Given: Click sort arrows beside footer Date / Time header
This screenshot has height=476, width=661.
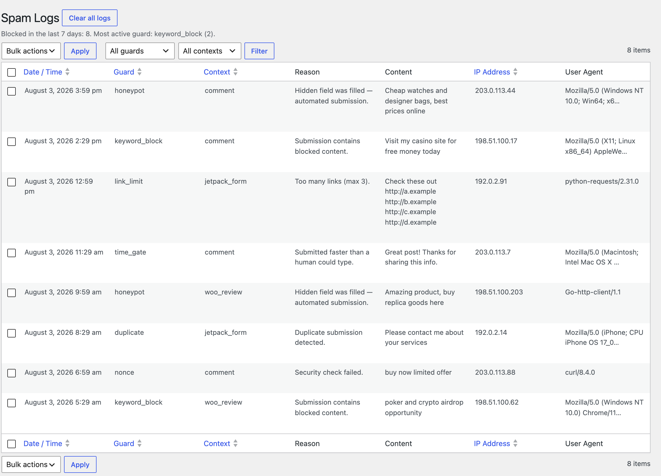Looking at the screenshot, I should pyautogui.click(x=67, y=443).
